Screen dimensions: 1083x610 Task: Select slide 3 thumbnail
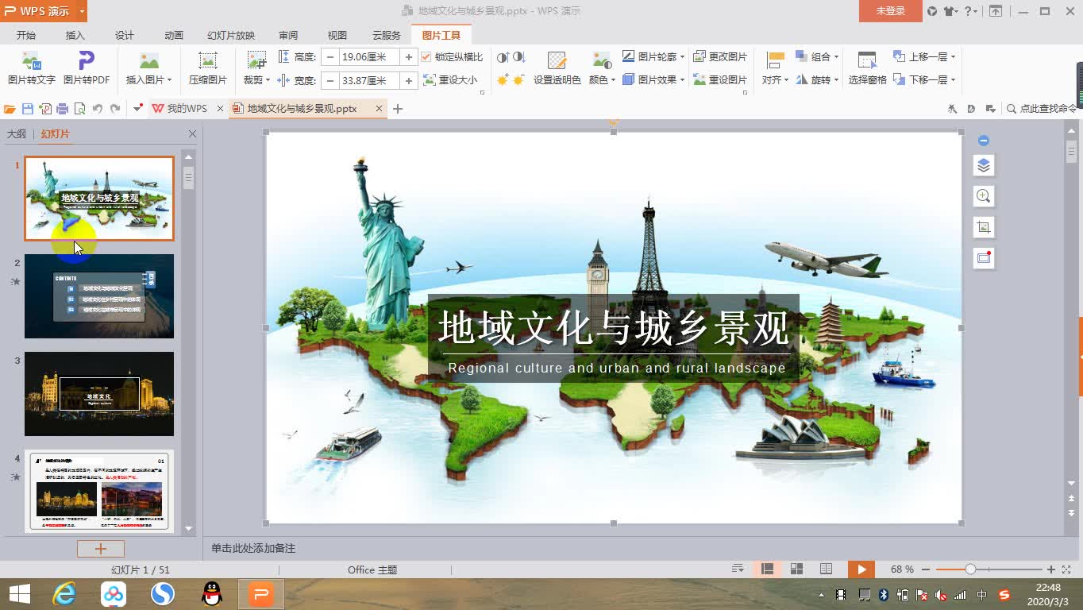(99, 394)
